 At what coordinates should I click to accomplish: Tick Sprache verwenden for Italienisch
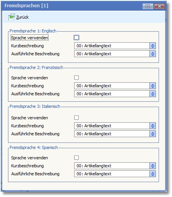76,118
